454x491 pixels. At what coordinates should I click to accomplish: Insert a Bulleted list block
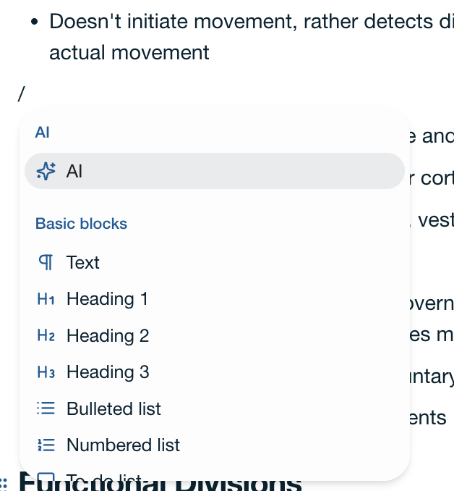tap(113, 408)
